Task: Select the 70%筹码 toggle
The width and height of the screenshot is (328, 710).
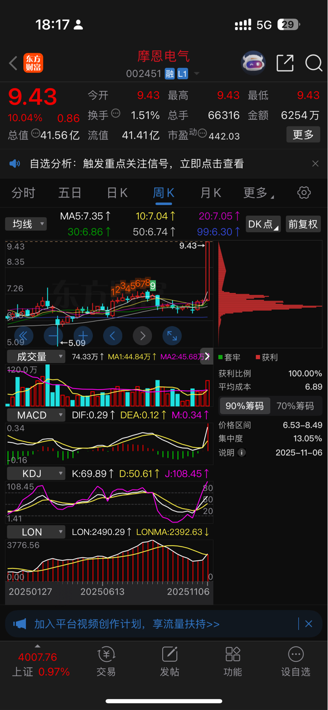Action: click(x=295, y=406)
